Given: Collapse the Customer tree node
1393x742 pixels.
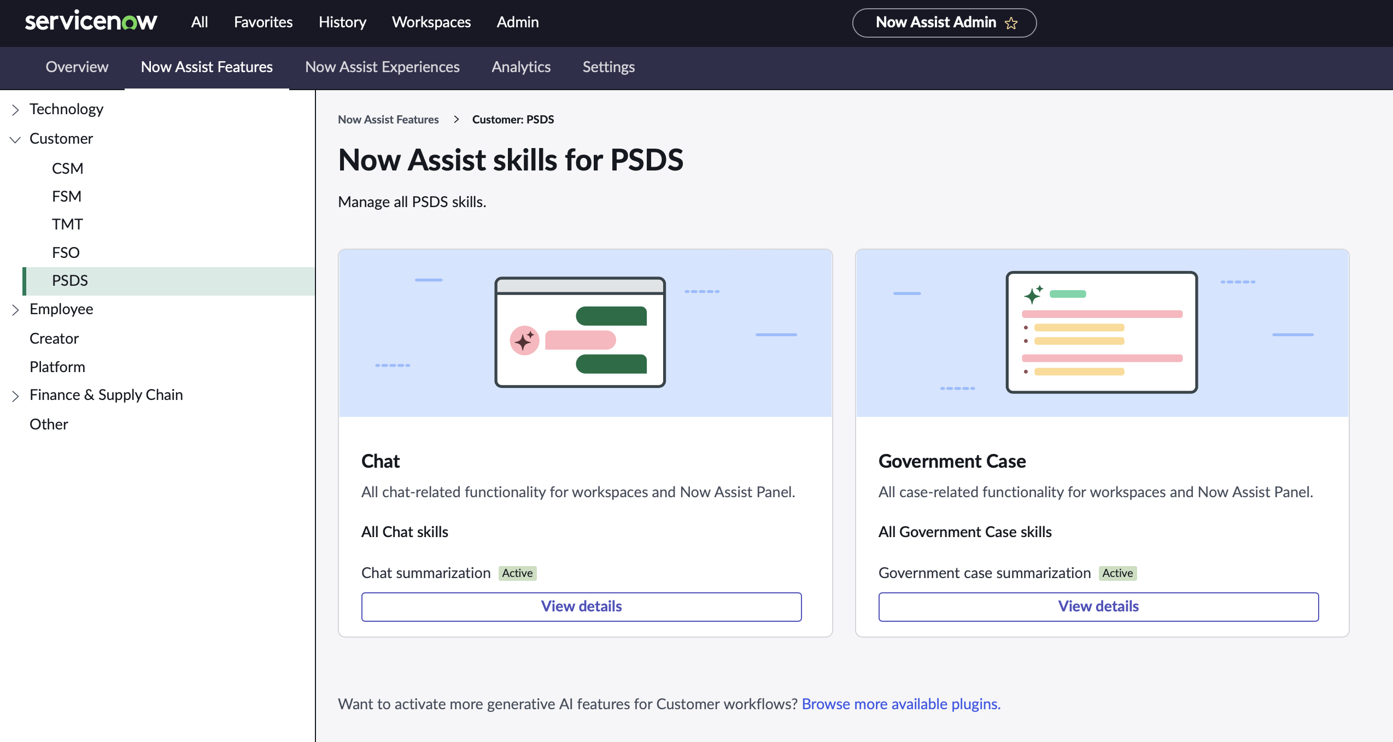Looking at the screenshot, I should pos(15,139).
